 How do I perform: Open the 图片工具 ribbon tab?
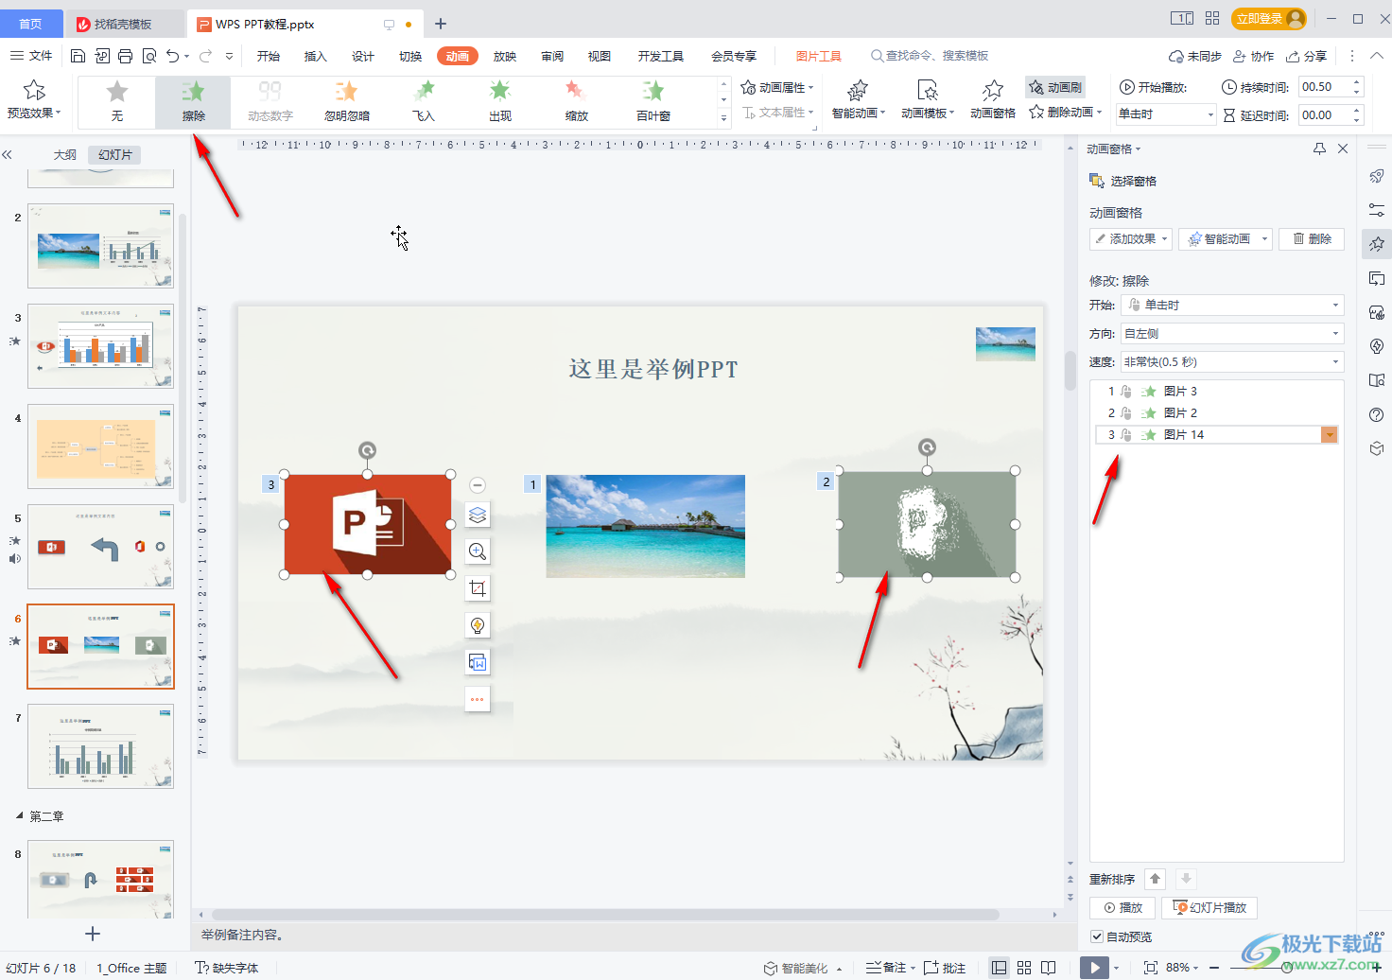coord(819,56)
